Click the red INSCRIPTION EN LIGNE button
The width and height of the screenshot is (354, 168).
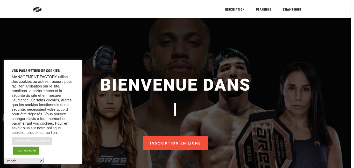click(175, 143)
